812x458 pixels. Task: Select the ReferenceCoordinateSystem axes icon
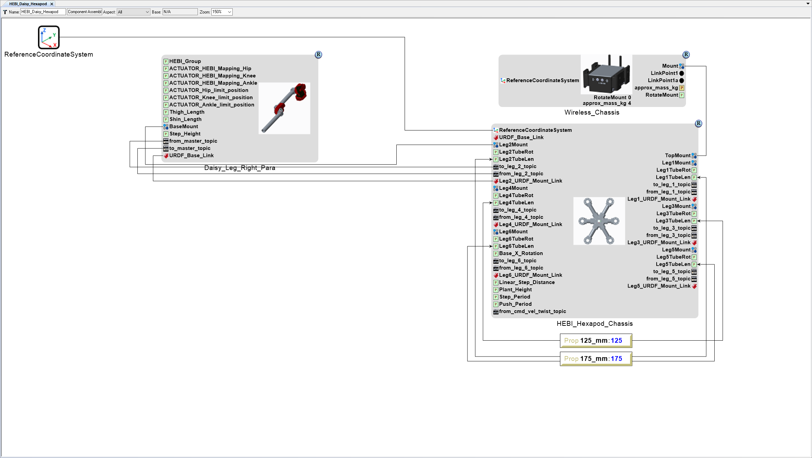[48, 37]
